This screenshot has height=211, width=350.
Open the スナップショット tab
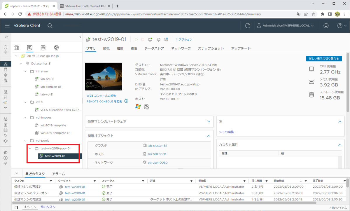point(211,48)
